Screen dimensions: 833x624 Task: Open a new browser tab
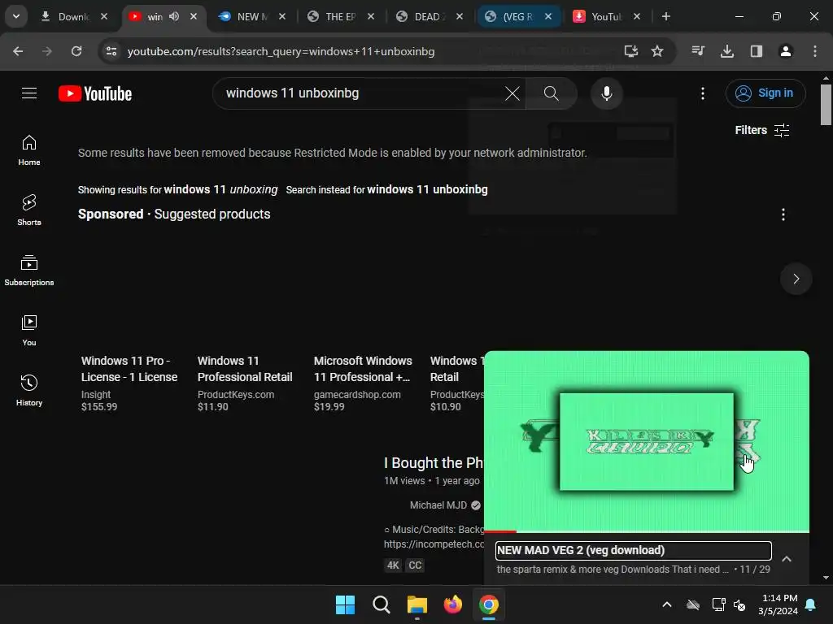pos(665,16)
